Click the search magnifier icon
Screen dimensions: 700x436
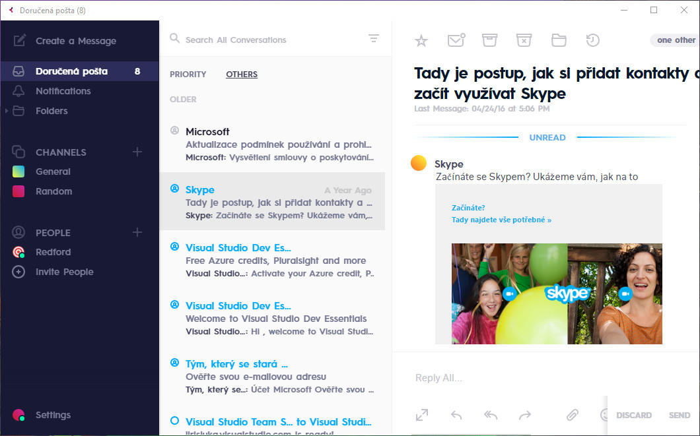click(x=174, y=38)
